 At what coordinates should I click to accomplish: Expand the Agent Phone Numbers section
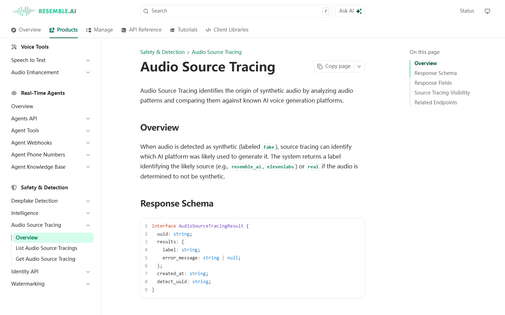pyautogui.click(x=88, y=155)
